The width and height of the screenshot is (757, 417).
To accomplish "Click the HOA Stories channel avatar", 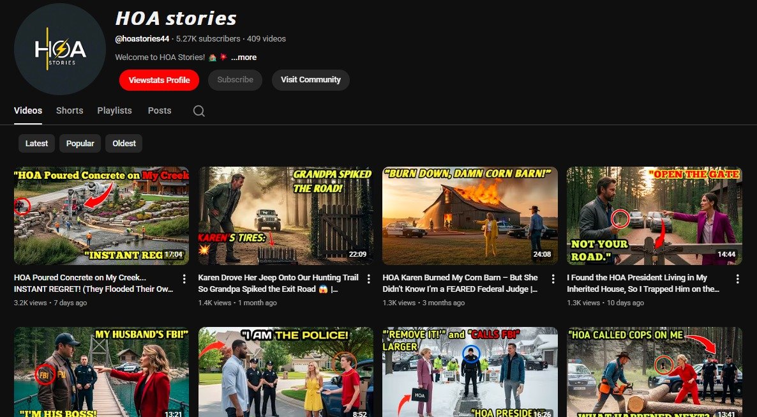I will pos(60,49).
